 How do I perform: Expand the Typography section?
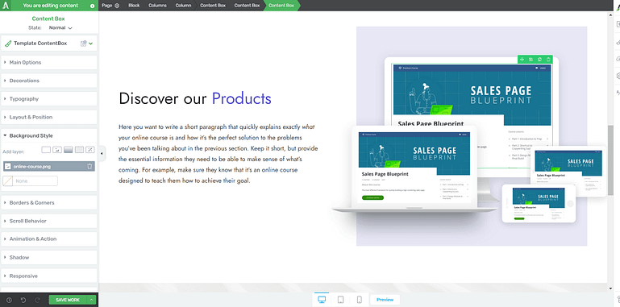[x=49, y=99]
